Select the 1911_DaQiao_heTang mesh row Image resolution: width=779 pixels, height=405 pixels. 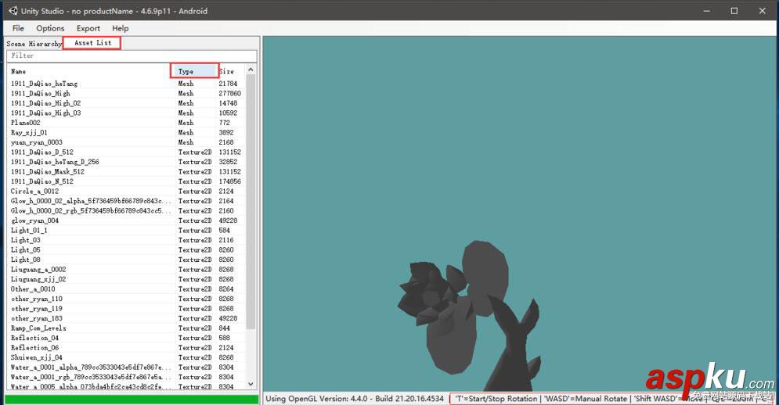[127, 84]
